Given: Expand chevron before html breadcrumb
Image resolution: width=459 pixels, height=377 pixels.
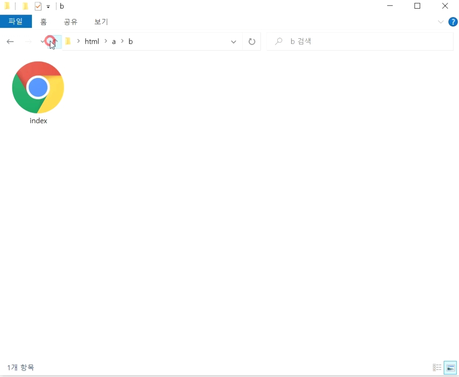Looking at the screenshot, I should click(x=78, y=41).
